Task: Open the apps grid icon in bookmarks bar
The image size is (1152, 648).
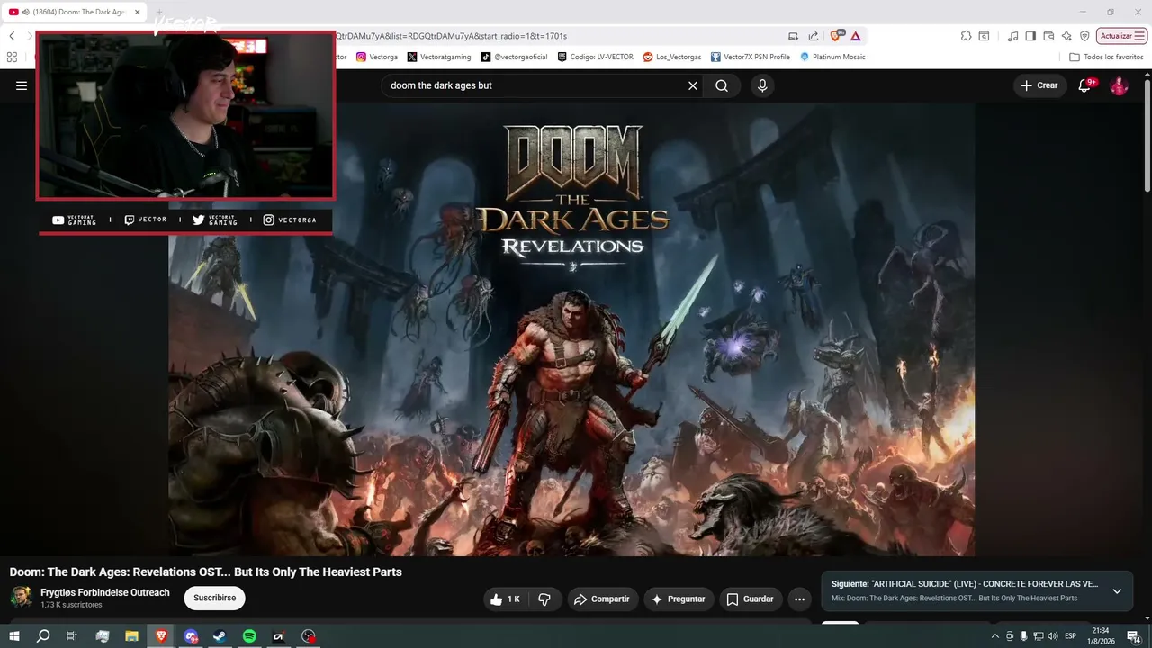Action: coord(12,57)
